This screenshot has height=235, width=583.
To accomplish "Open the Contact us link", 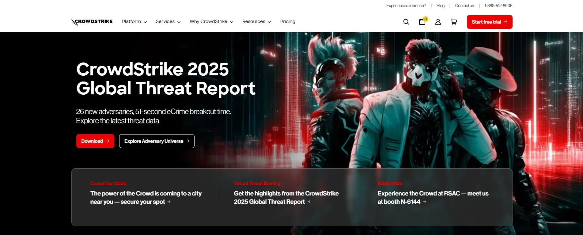I will (x=464, y=6).
